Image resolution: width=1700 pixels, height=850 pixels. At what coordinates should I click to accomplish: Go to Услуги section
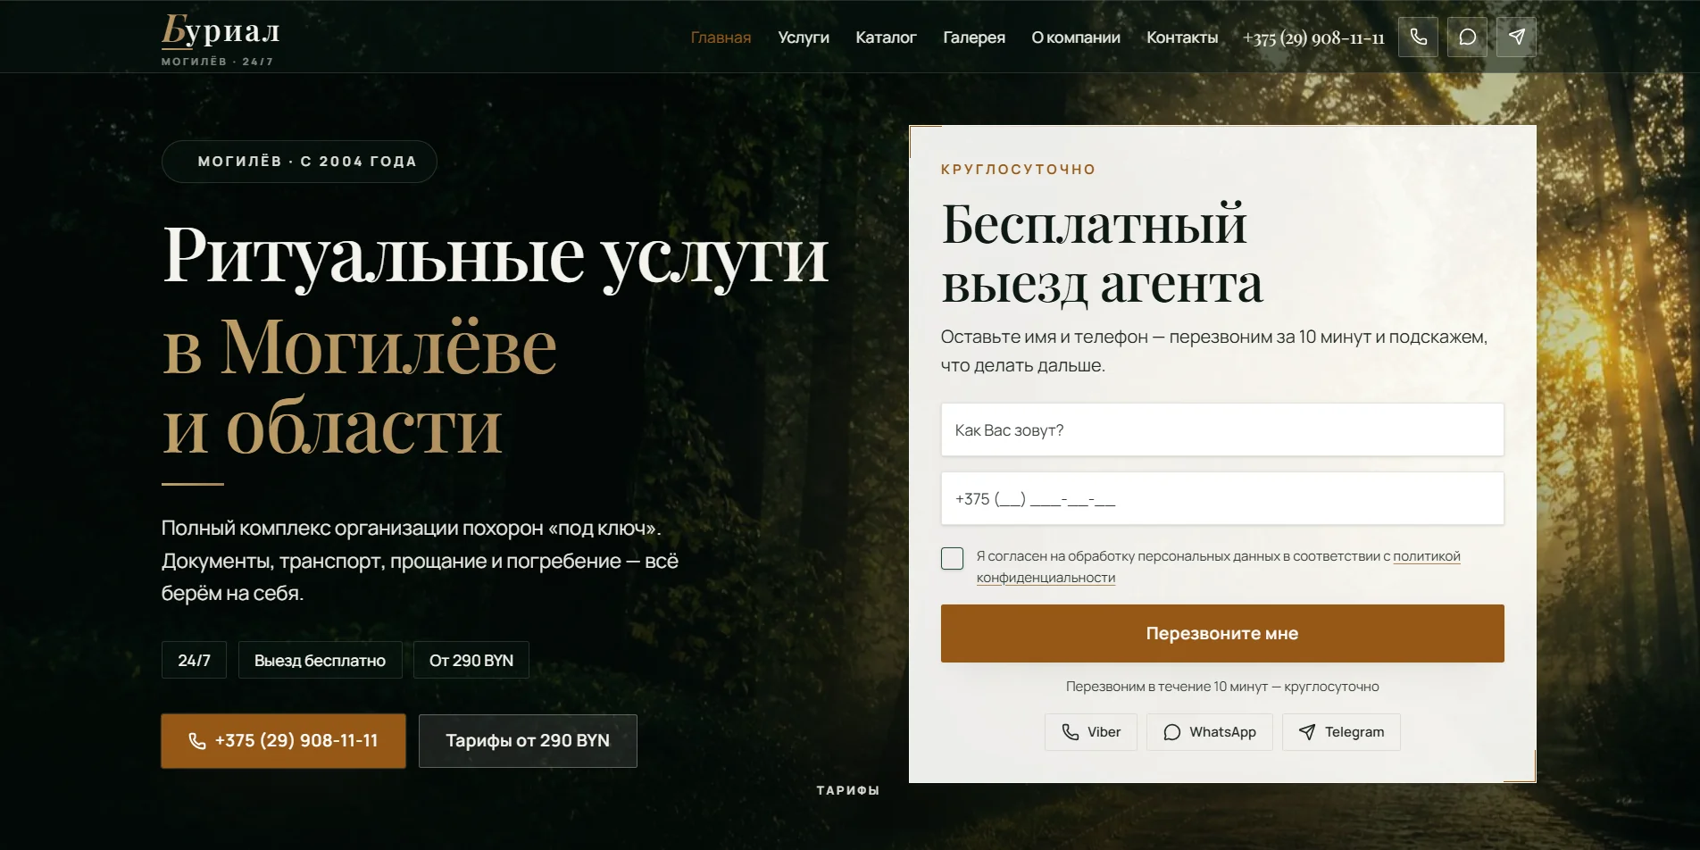[804, 37]
